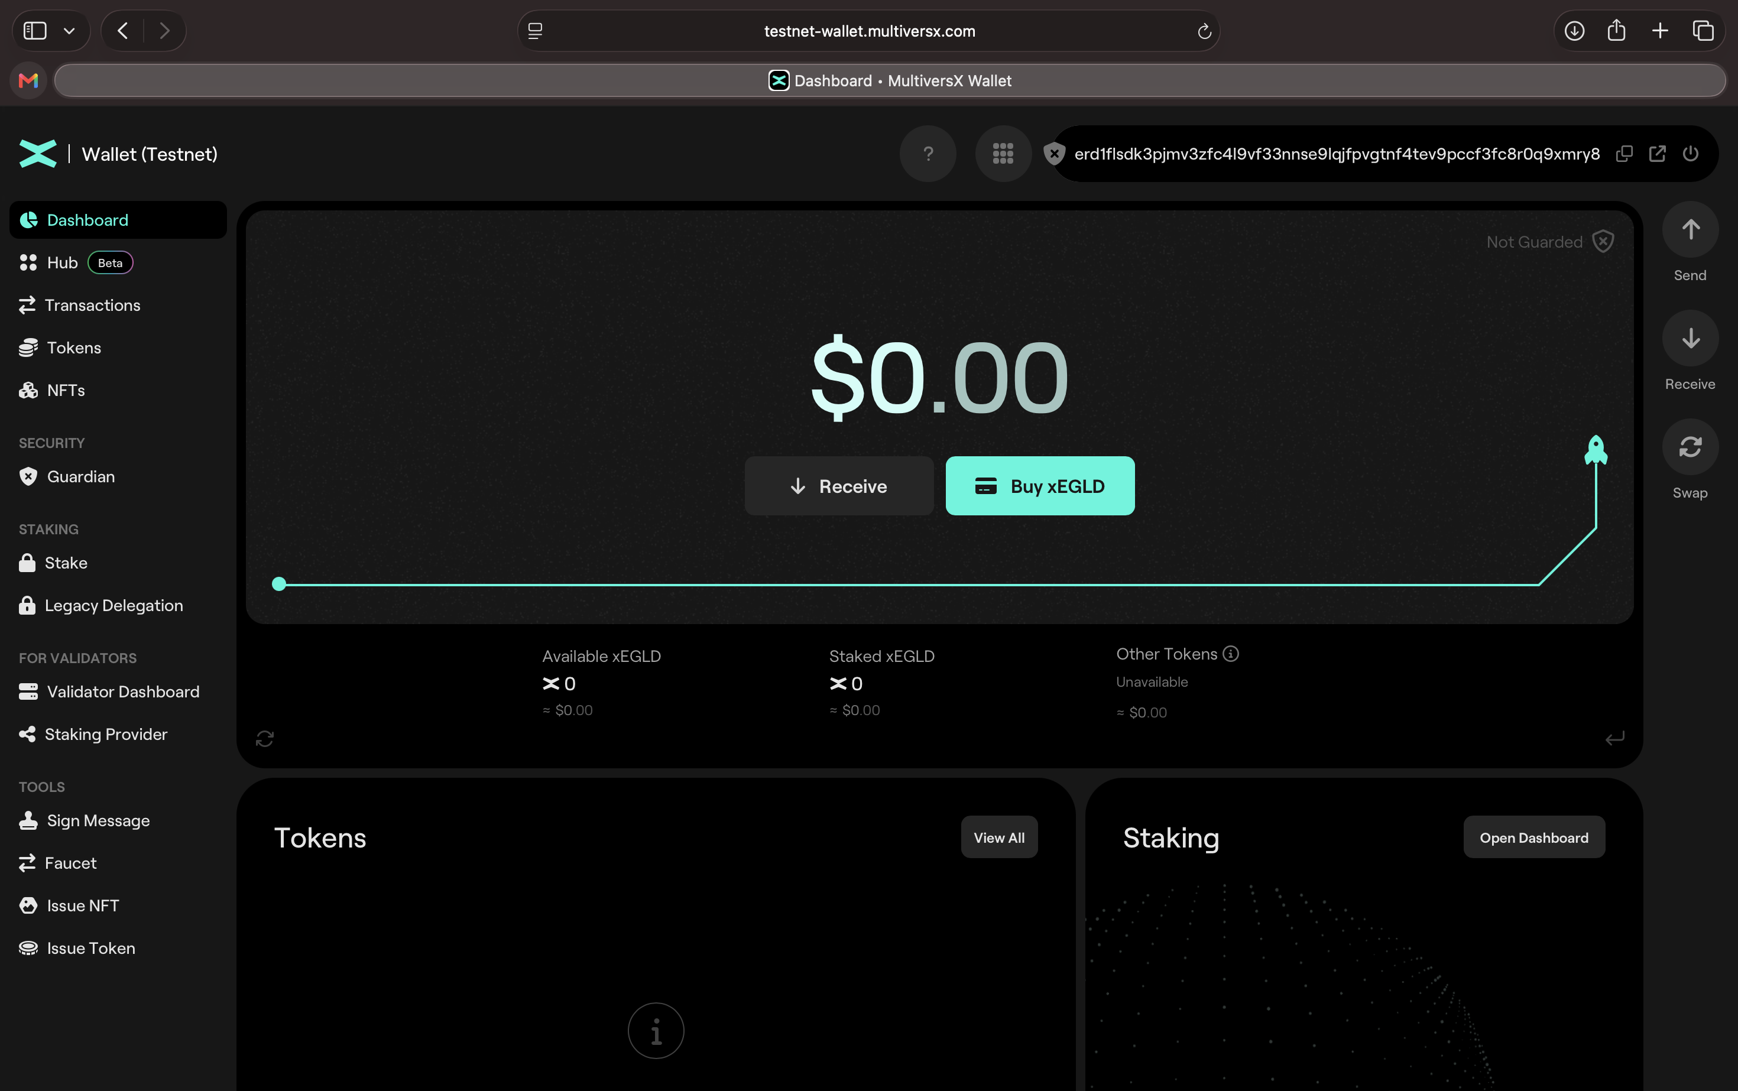This screenshot has width=1738, height=1091.
Task: Click the Receive button under balance
Action: [x=839, y=486]
